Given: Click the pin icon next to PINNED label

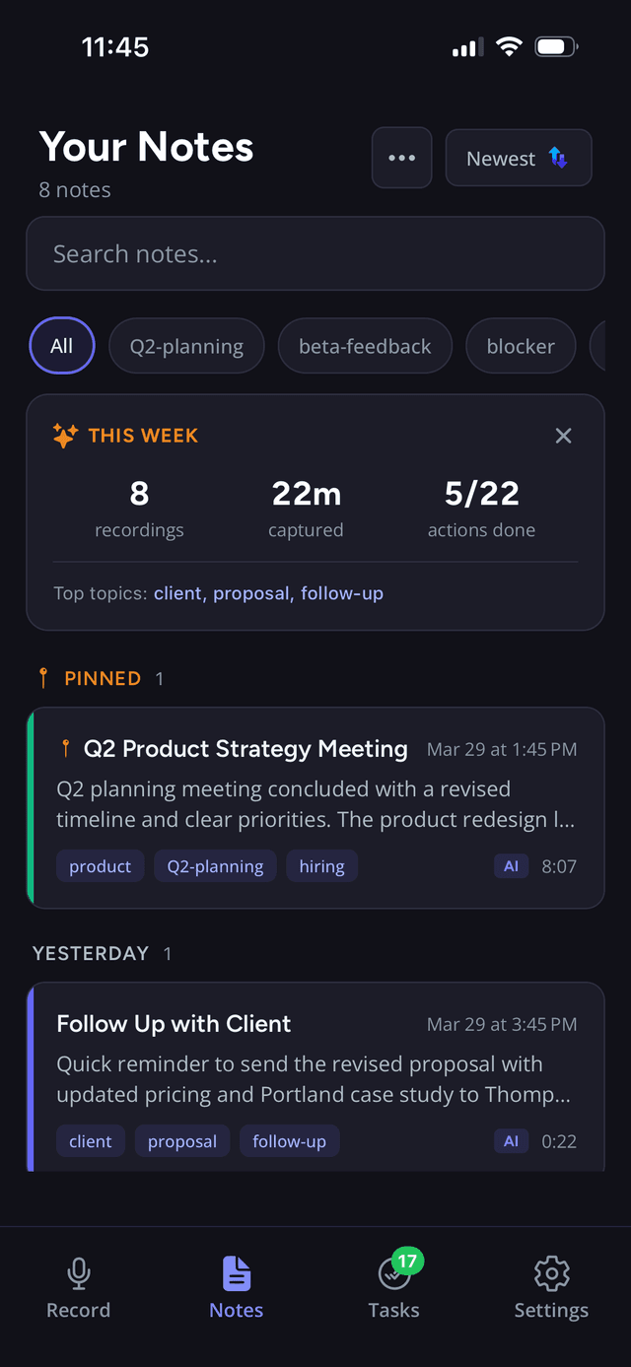Looking at the screenshot, I should click(x=42, y=678).
